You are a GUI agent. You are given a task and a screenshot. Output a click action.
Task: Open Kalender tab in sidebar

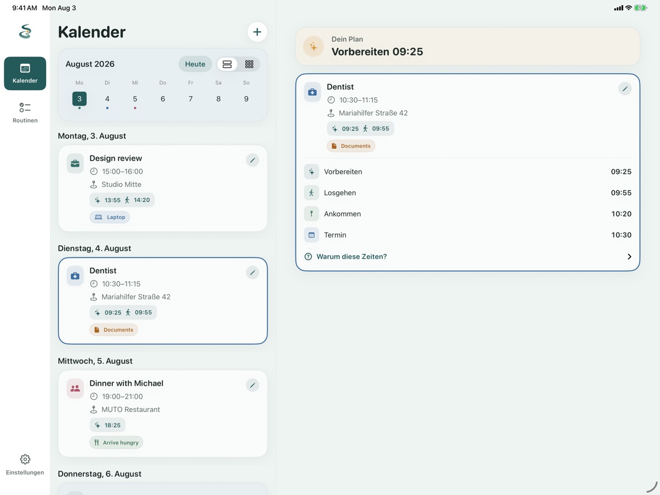pyautogui.click(x=25, y=73)
